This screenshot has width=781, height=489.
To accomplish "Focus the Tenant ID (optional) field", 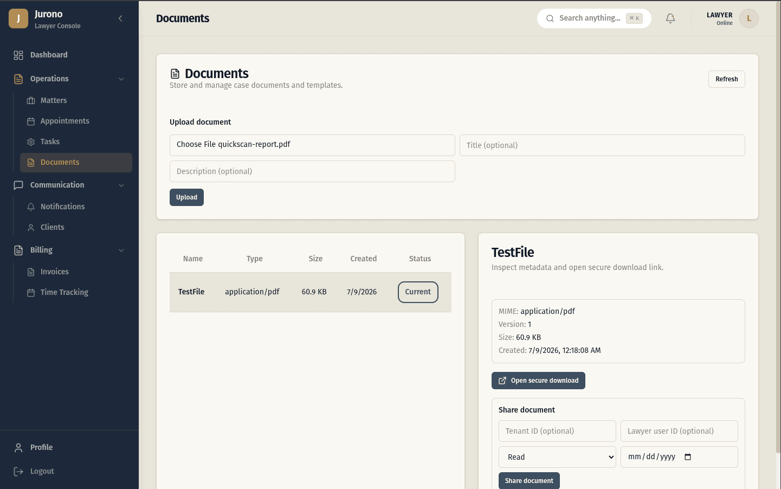I will coord(557,431).
